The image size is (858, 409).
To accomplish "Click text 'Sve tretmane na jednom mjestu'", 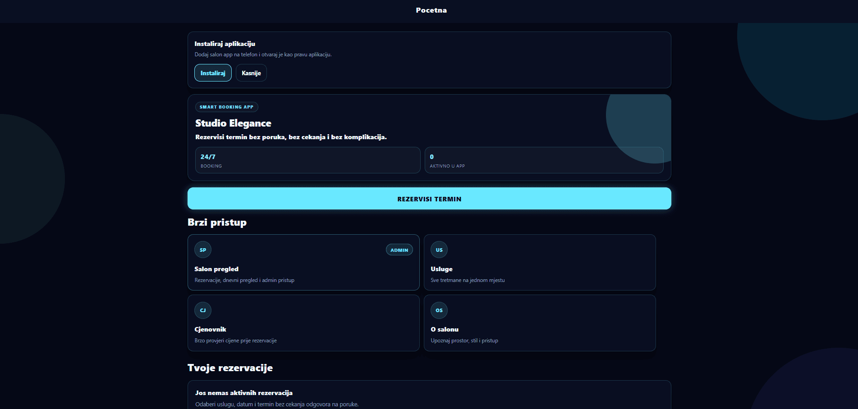I will tap(468, 280).
